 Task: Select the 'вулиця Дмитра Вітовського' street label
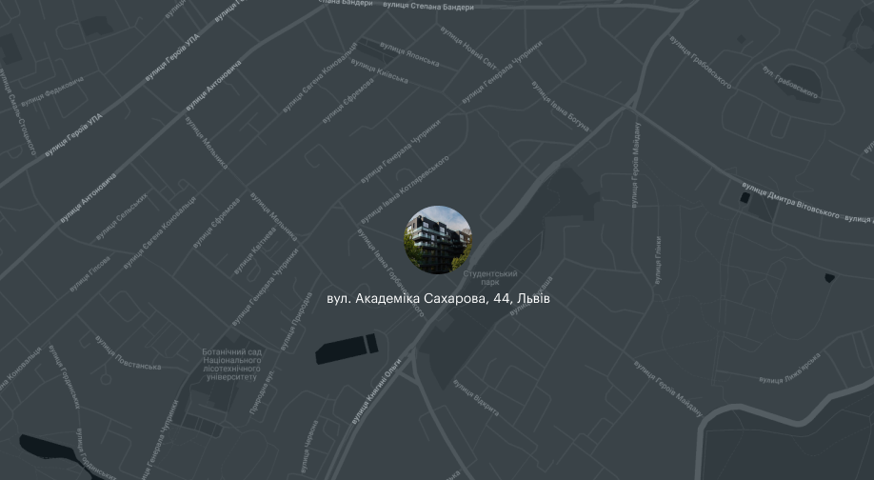(x=790, y=200)
